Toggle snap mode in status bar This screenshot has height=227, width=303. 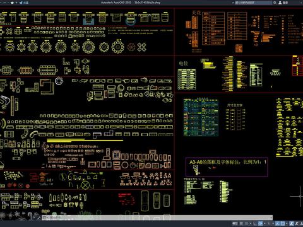(246, 223)
